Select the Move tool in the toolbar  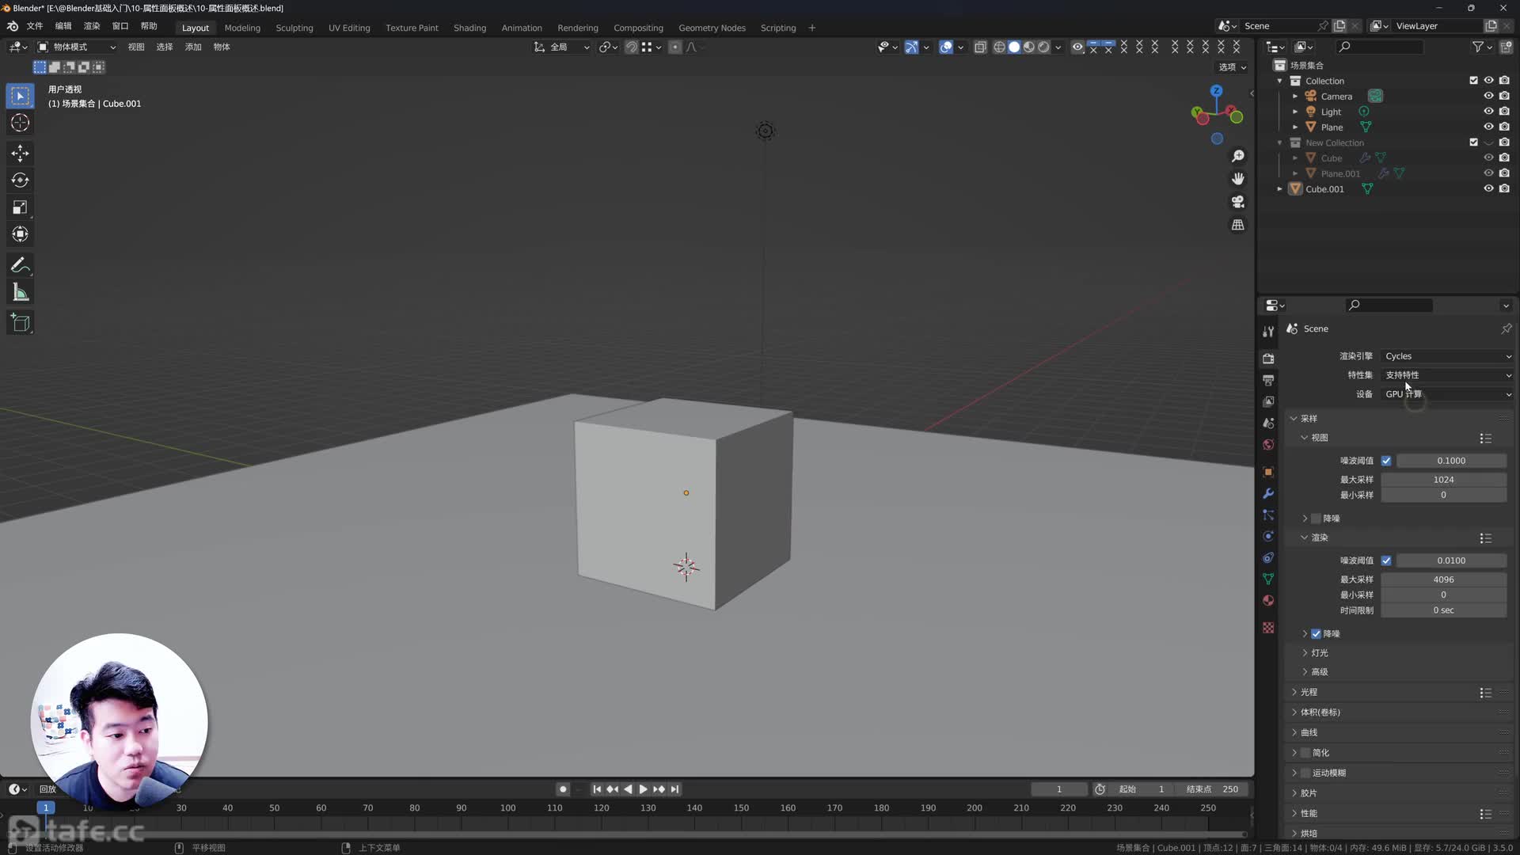tap(20, 154)
